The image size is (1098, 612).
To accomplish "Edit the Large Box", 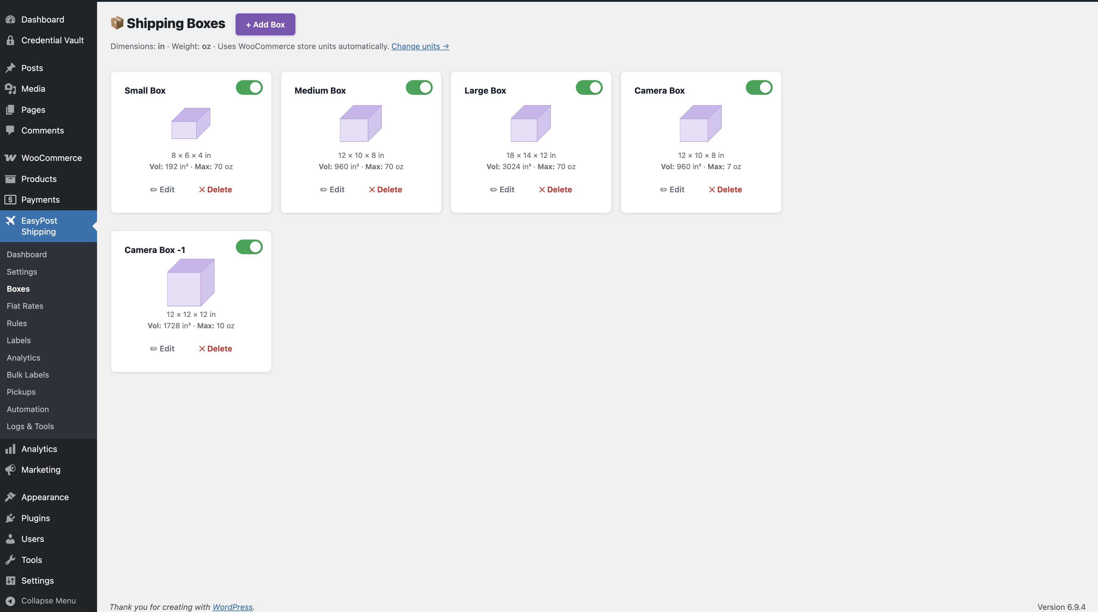I will 502,190.
